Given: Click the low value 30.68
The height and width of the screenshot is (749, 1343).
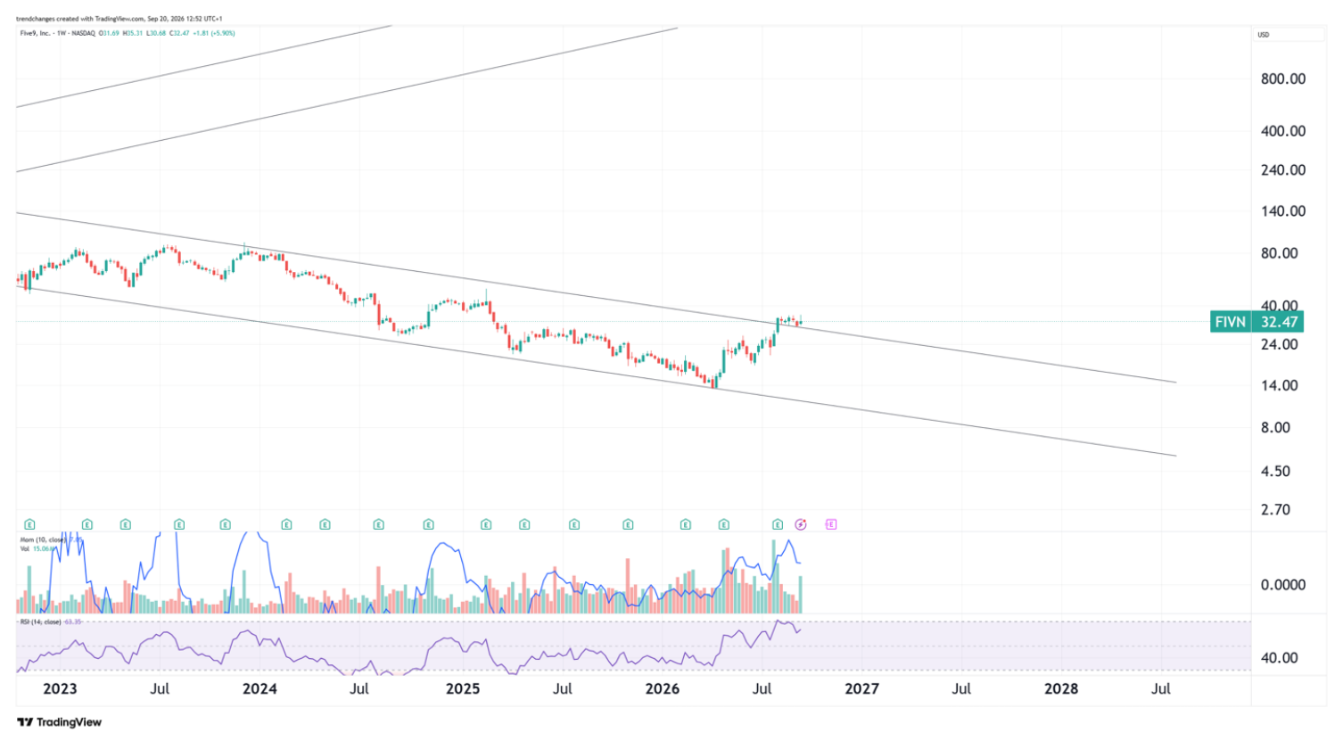Looking at the screenshot, I should [157, 33].
